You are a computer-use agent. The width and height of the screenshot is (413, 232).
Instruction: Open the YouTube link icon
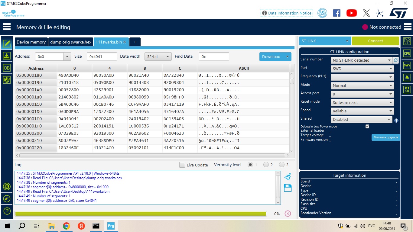coord(351,13)
